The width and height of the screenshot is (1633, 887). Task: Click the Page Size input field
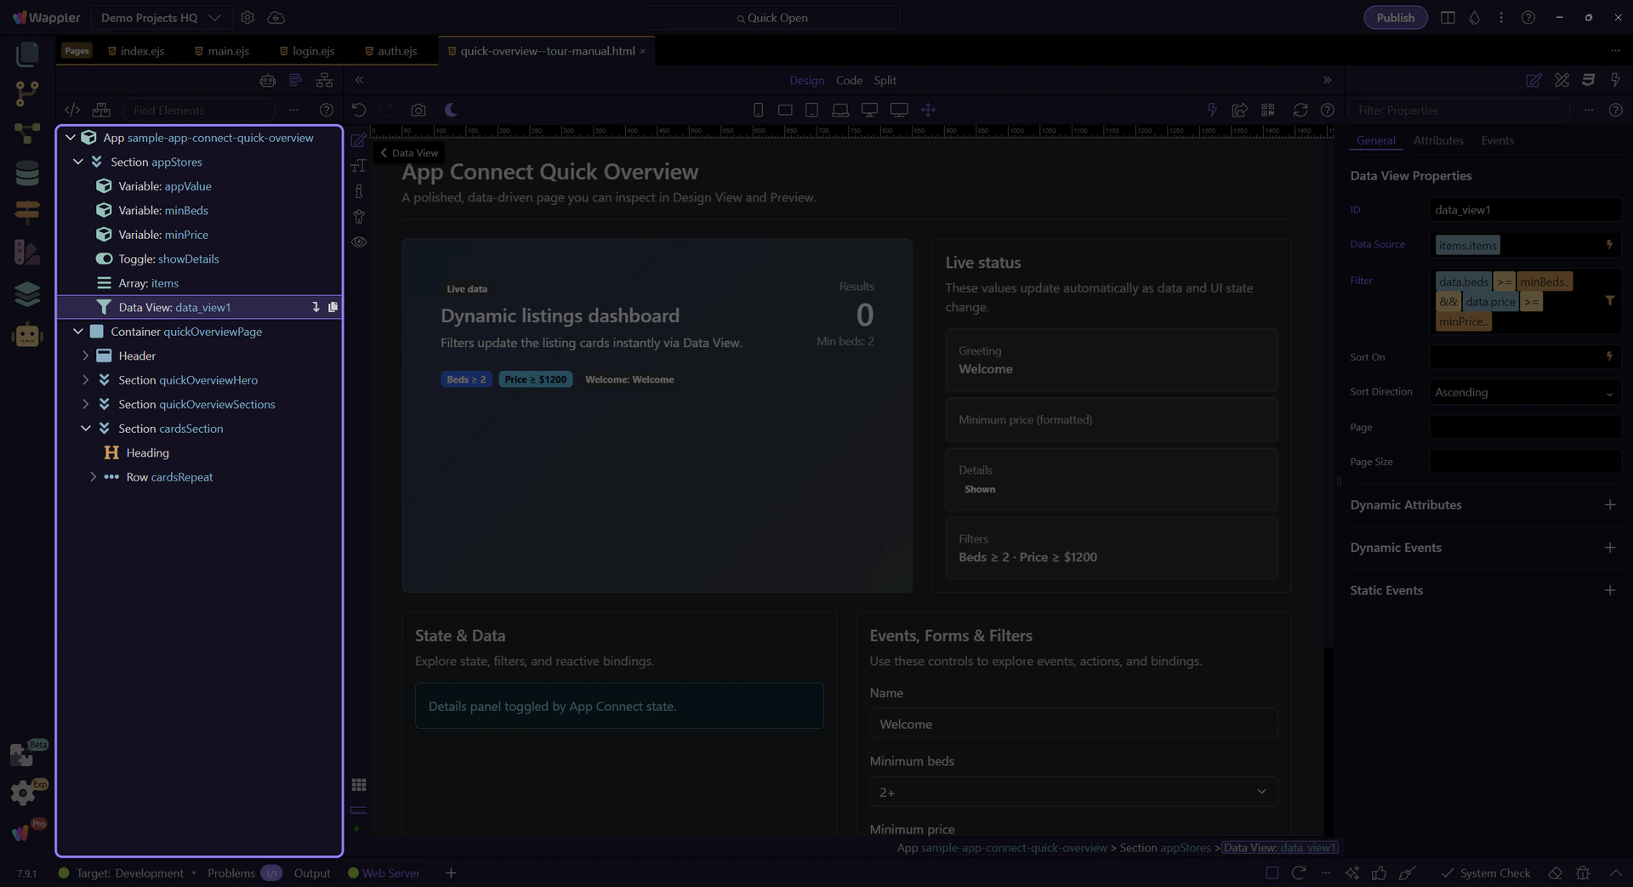pyautogui.click(x=1524, y=462)
